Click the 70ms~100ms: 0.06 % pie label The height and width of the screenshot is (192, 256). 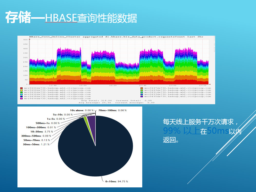[x=112, y=110]
